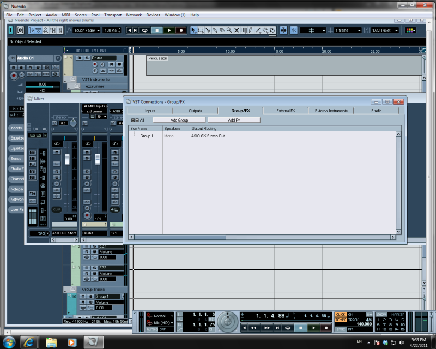Viewport: 436px width, 349px height.
Task: Click the system tray volume icon
Action: pyautogui.click(x=401, y=342)
